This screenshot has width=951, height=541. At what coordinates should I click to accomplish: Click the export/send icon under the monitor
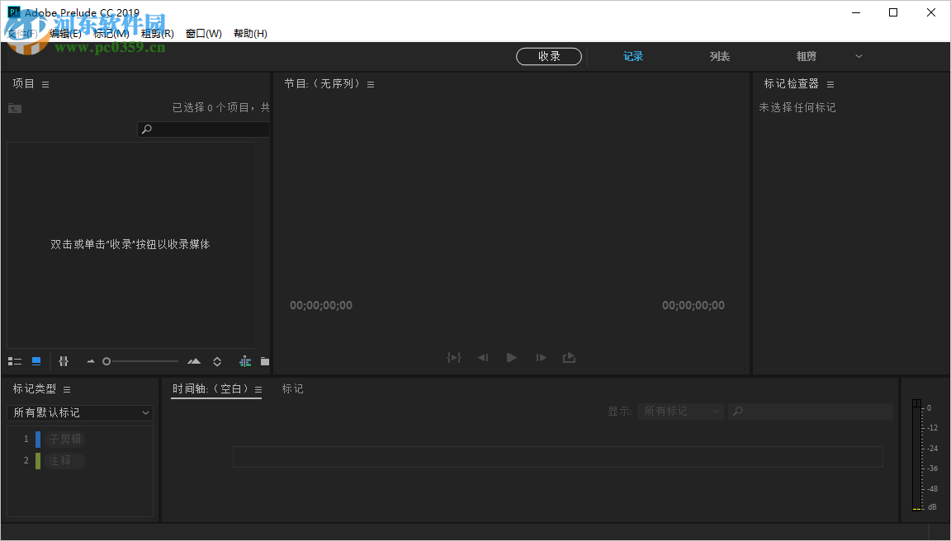[569, 357]
